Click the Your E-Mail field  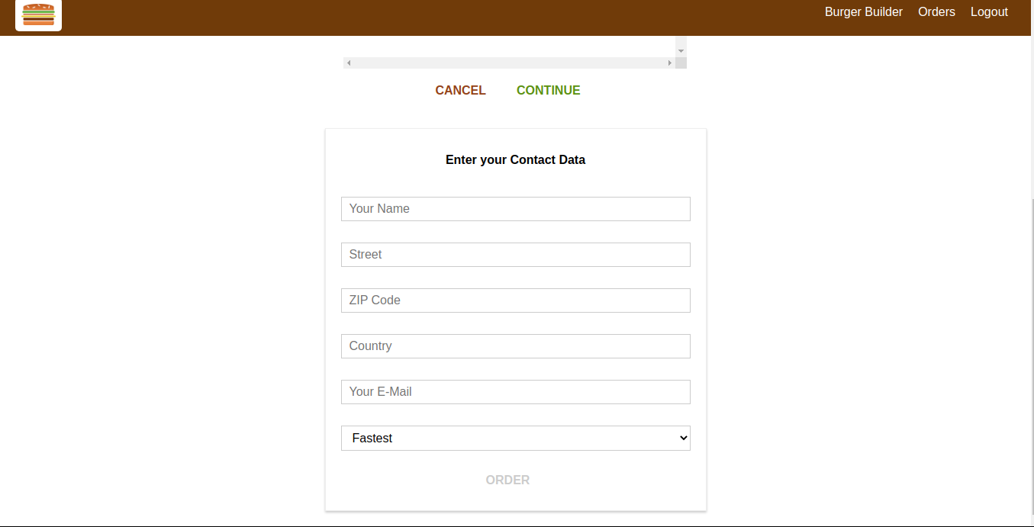(516, 392)
